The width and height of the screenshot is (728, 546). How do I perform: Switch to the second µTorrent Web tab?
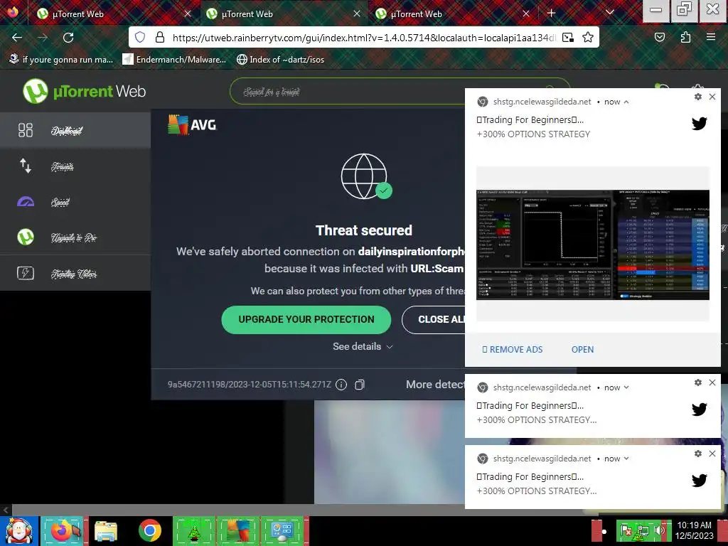pos(284,14)
